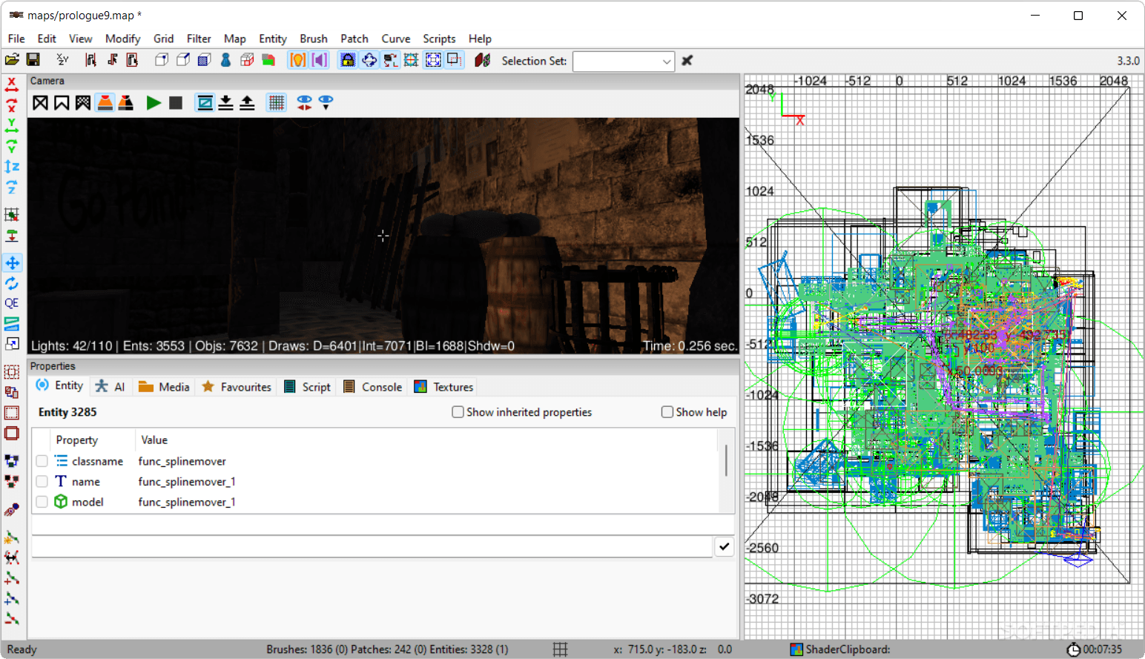Click the status bar grid size icon
The image size is (1145, 659).
[x=561, y=649]
